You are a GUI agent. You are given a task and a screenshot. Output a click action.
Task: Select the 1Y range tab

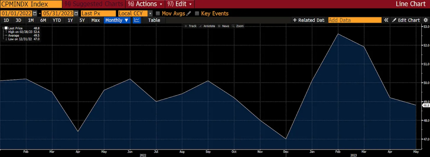pyautogui.click(x=70, y=20)
